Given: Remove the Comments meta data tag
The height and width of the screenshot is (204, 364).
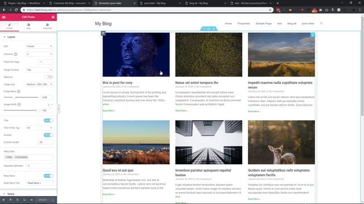Looking at the screenshot, I should click(x=15, y=158).
